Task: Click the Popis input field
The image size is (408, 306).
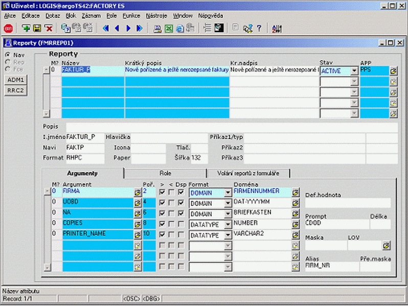Action: click(x=230, y=126)
